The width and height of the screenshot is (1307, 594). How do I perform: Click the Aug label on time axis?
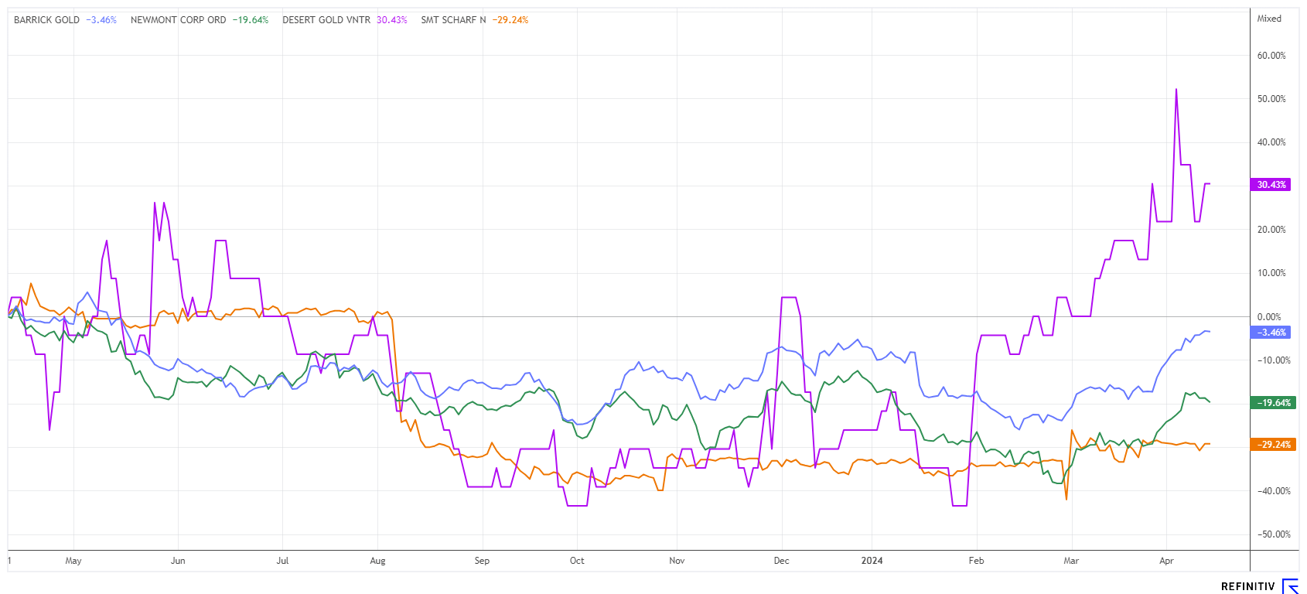[377, 561]
